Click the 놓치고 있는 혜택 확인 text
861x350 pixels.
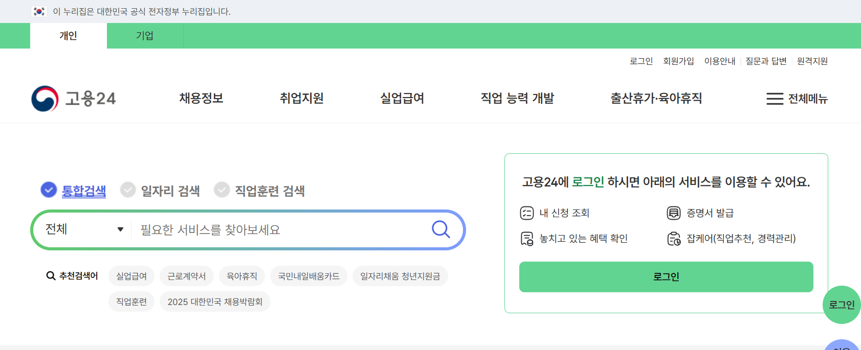(583, 239)
